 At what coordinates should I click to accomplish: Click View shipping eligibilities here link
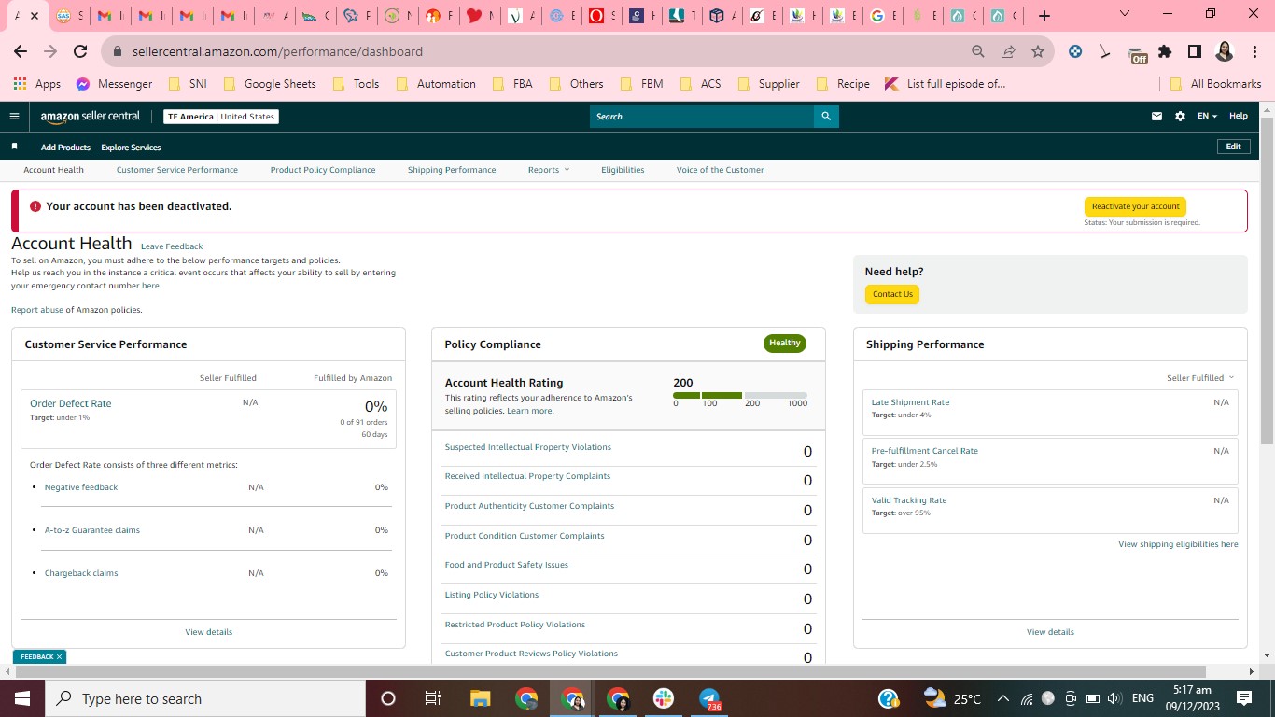[1178, 544]
